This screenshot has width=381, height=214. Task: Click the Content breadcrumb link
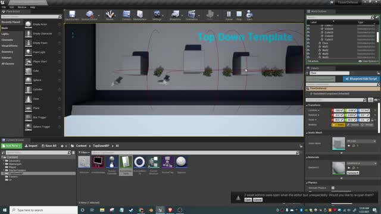tap(81, 146)
